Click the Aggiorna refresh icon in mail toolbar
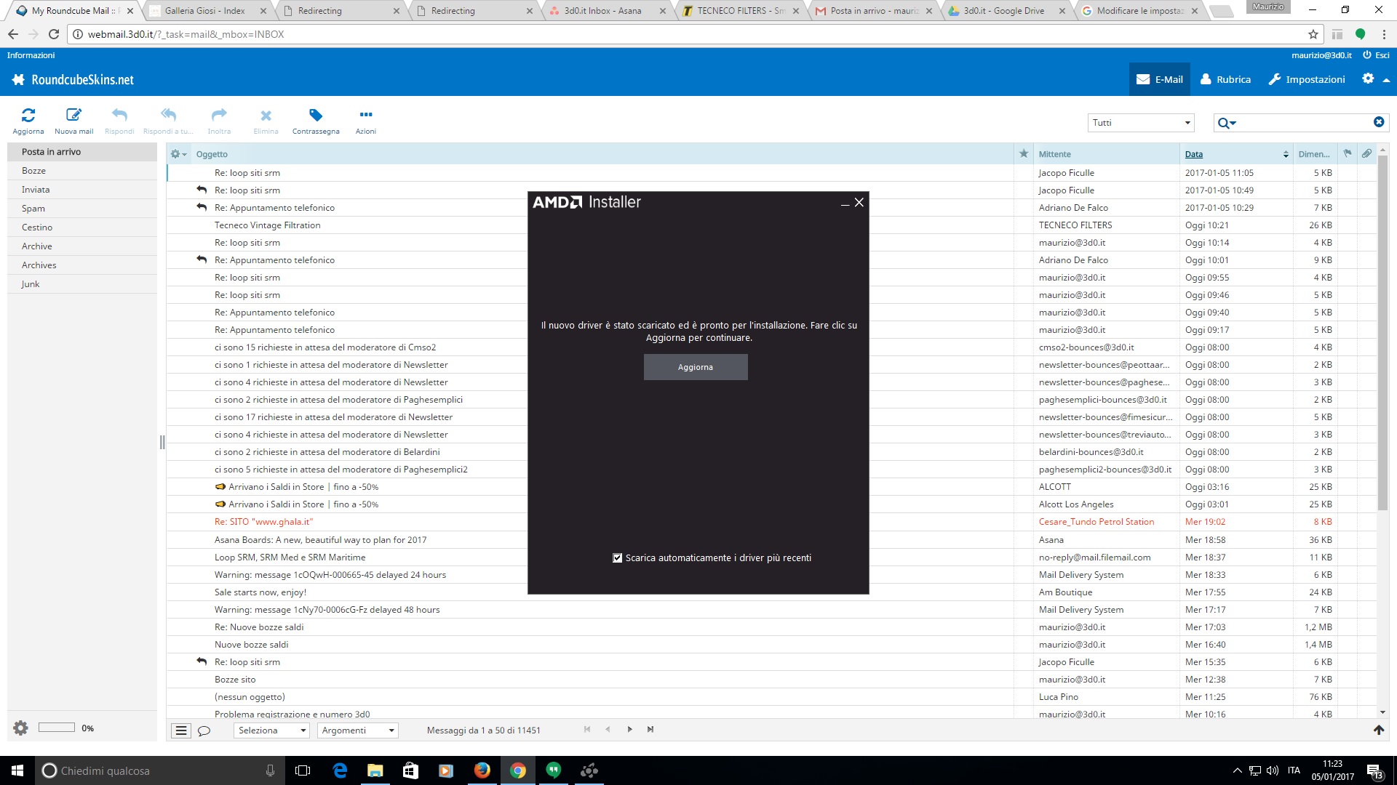The height and width of the screenshot is (785, 1397). coord(28,116)
